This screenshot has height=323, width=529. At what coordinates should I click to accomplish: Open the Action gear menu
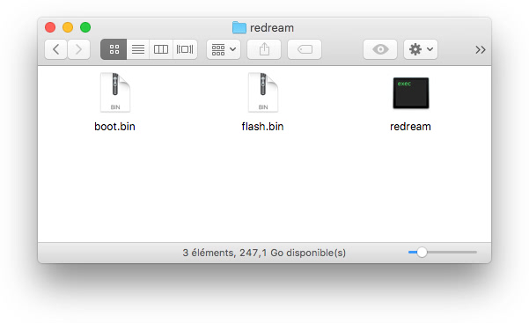click(421, 49)
